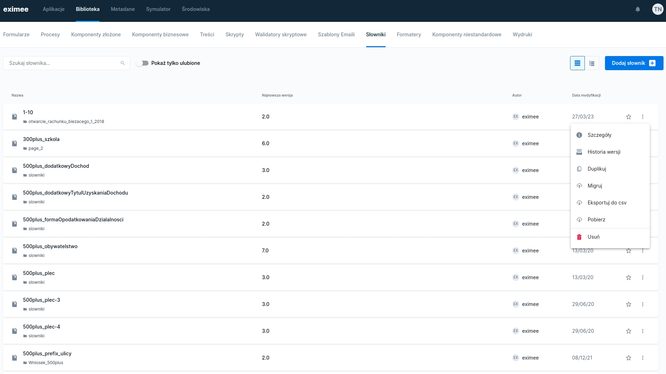The height and width of the screenshot is (374, 666).
Task: Open the 500plus_obywatelstwo dictionary
Action: pyautogui.click(x=50, y=246)
